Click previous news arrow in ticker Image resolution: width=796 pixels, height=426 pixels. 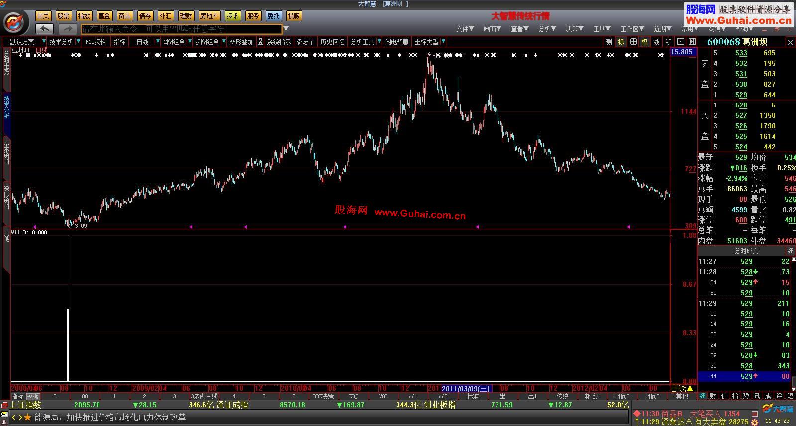[x=14, y=417]
